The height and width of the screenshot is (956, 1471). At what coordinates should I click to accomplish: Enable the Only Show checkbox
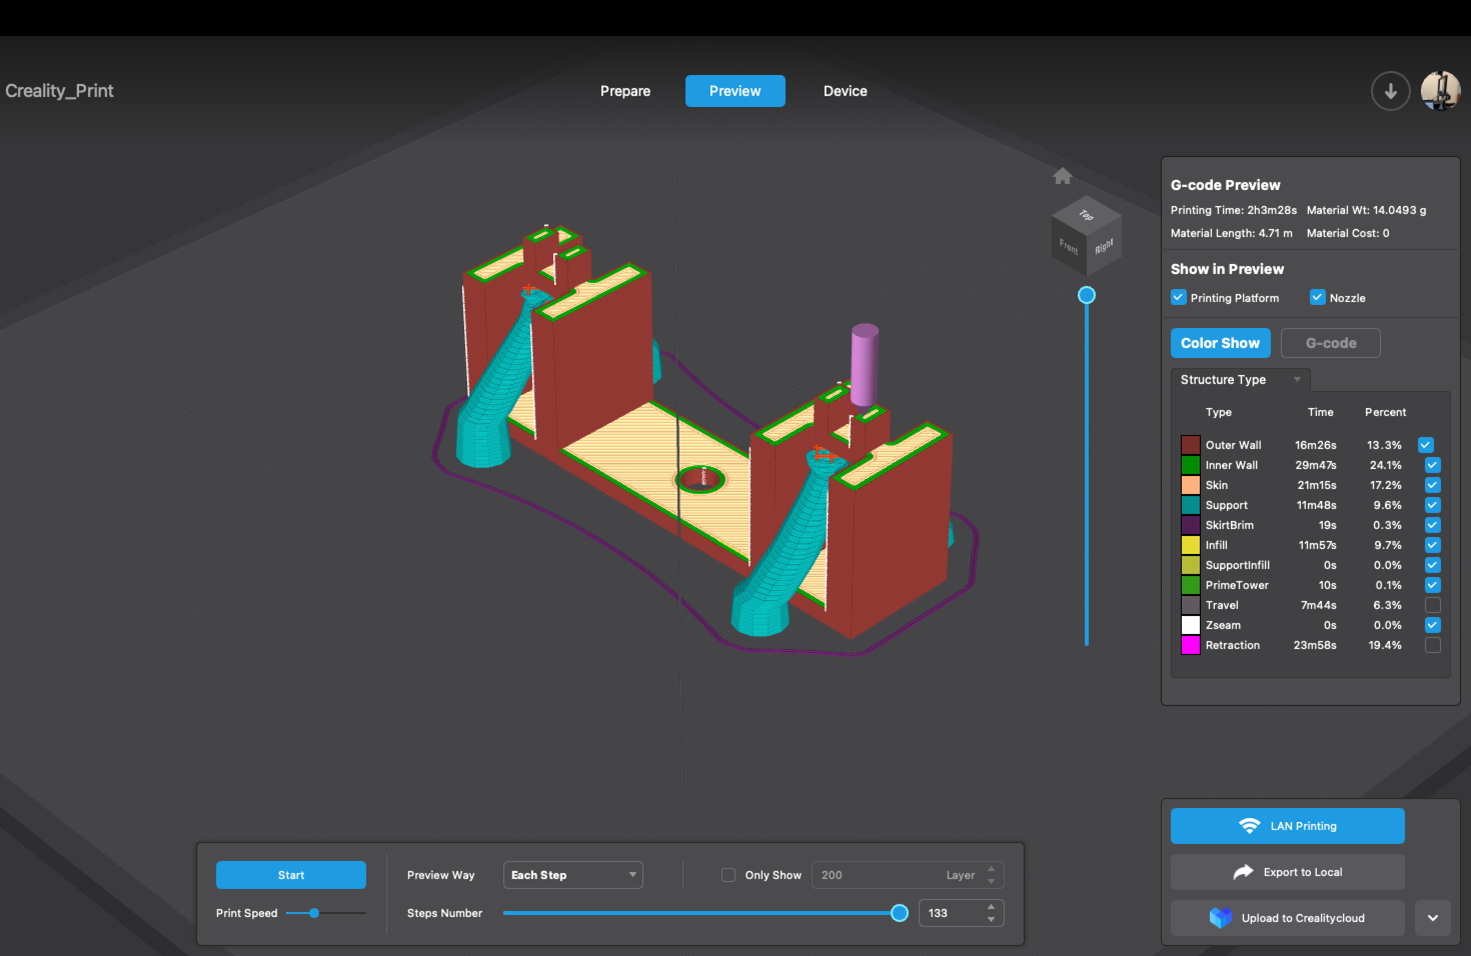[x=728, y=875]
